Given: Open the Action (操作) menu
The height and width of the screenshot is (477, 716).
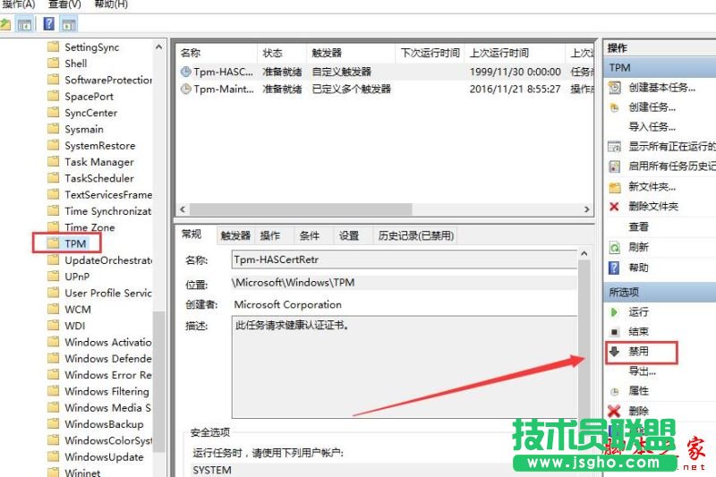Looking at the screenshot, I should click(x=18, y=4).
